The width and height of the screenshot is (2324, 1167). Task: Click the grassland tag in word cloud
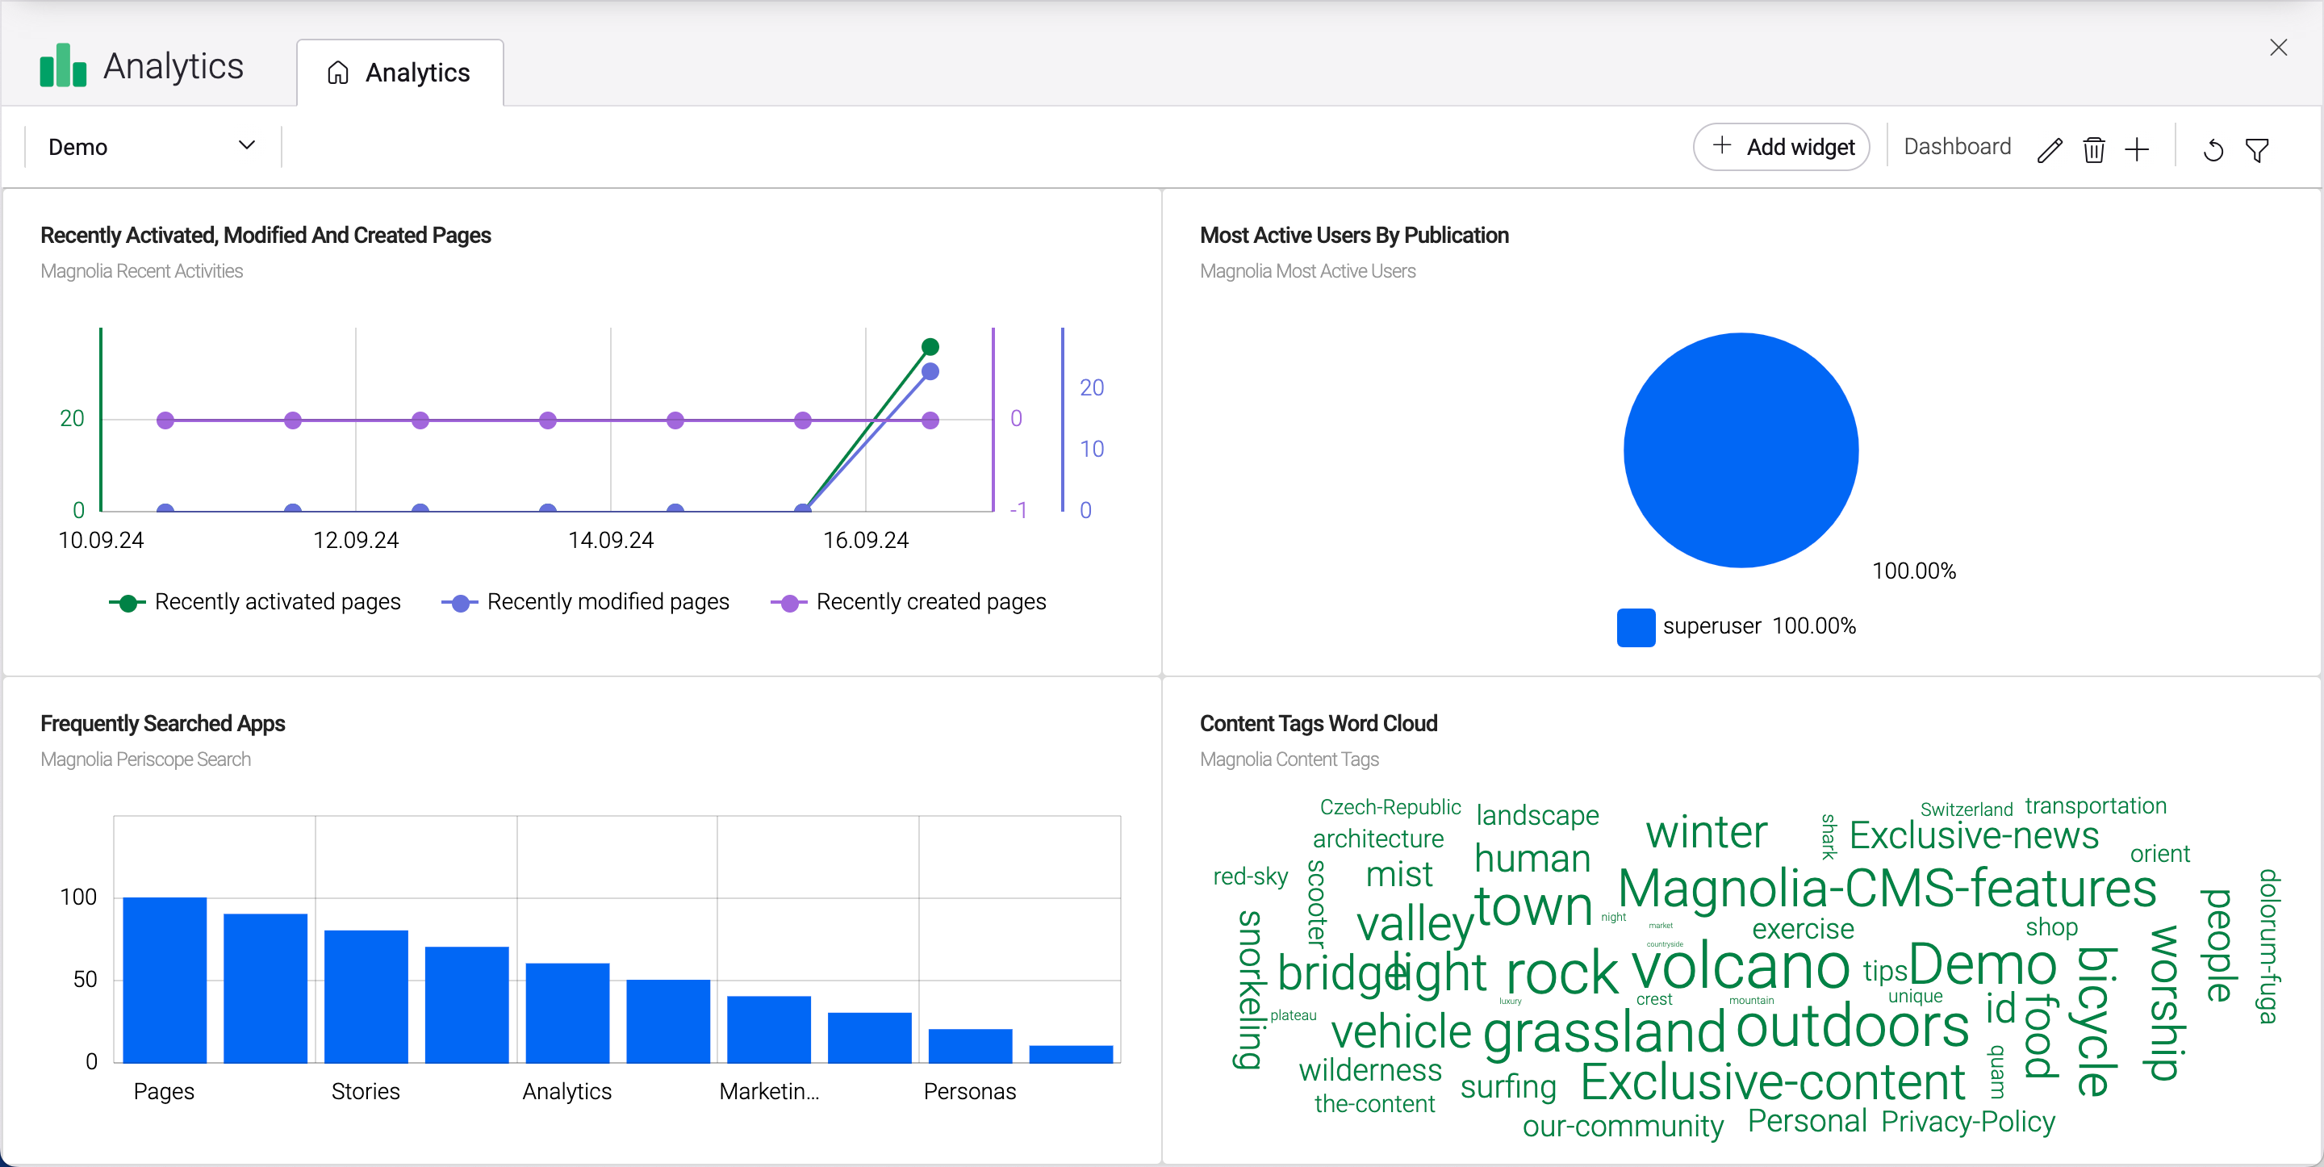[1604, 1031]
